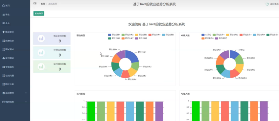Collapse sidebar with the hamburger fold icon
The width and height of the screenshot is (279, 121).
[x=35, y=4]
